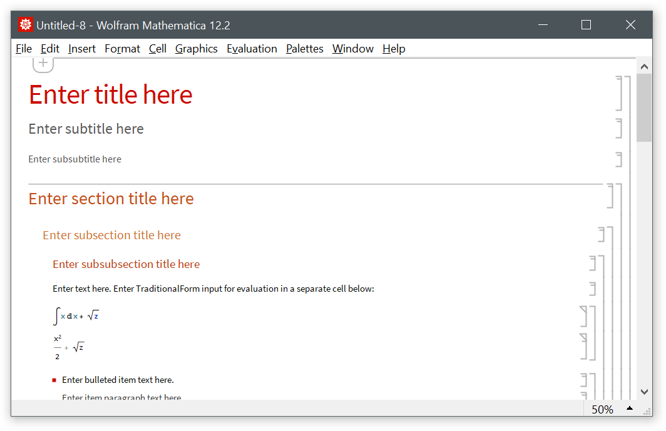
Task: Select the bulleted item cell bracket
Action: click(584, 380)
